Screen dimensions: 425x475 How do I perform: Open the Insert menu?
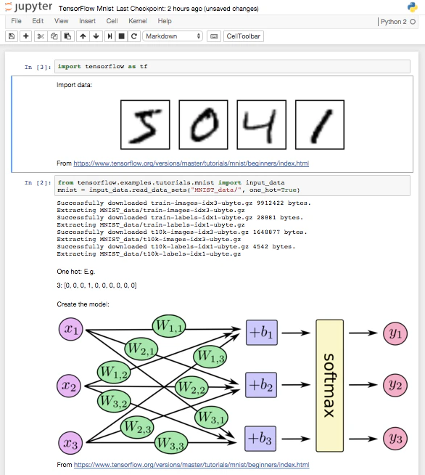(x=88, y=21)
